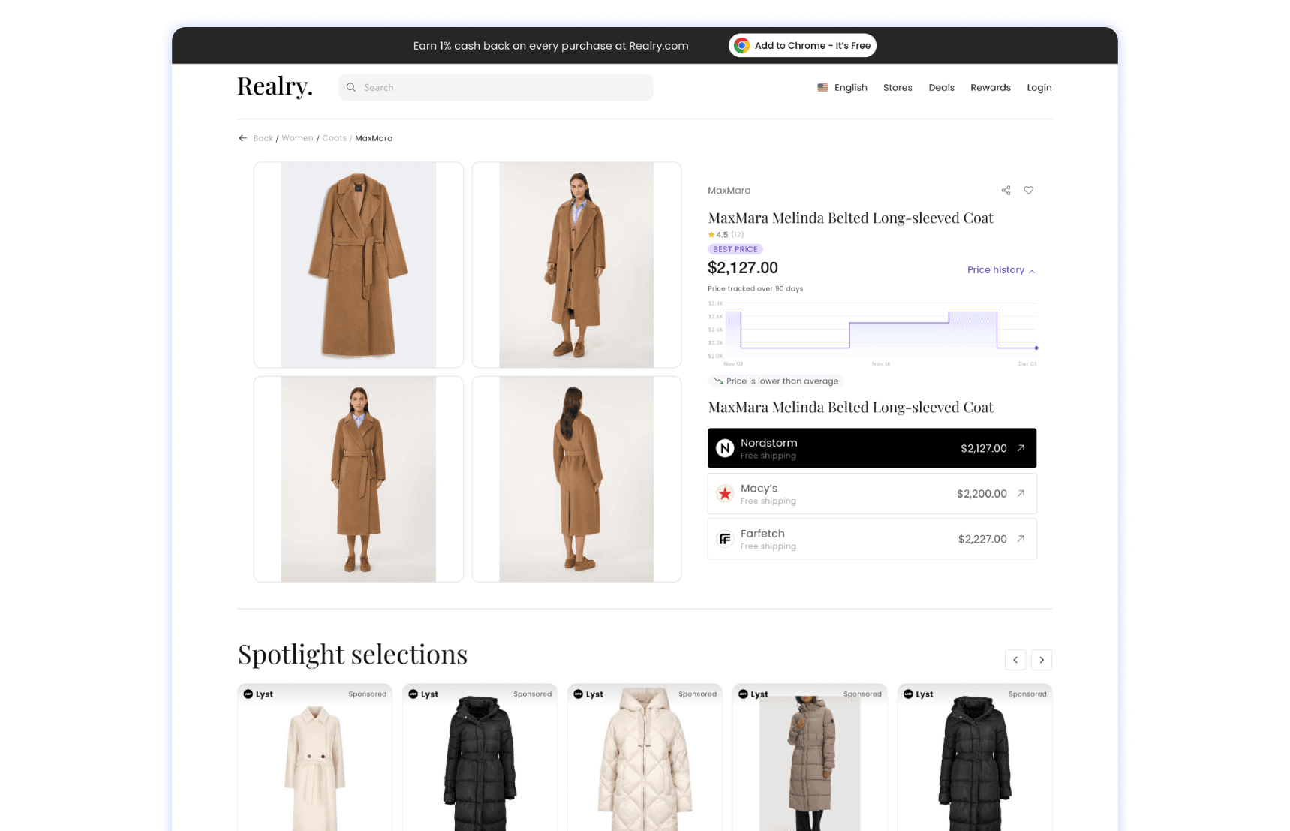
Task: Click the US flag icon
Action: click(822, 88)
